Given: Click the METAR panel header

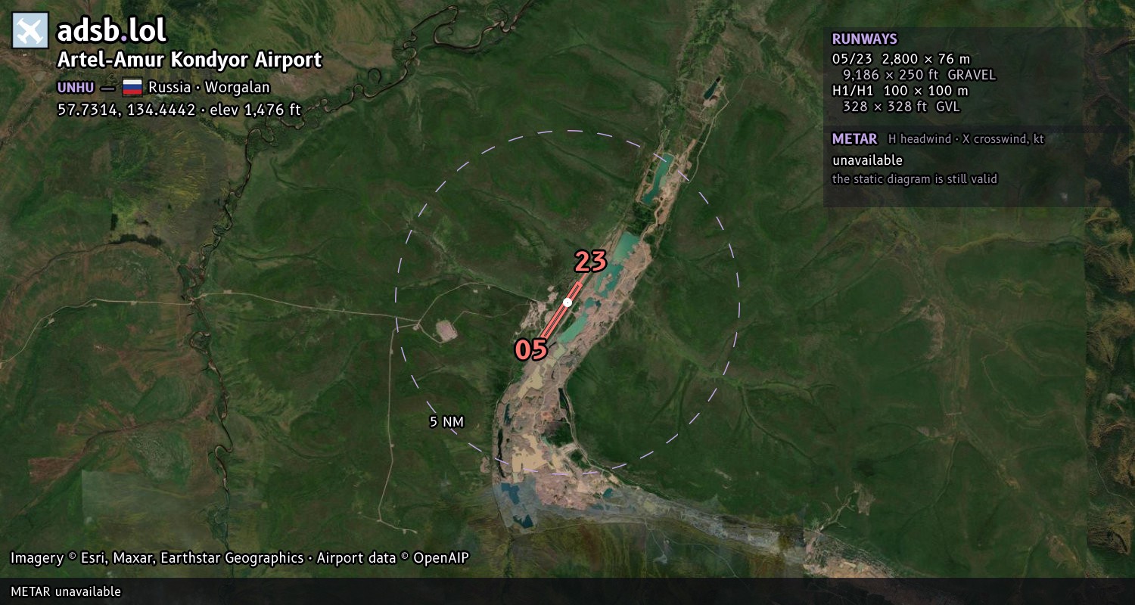Looking at the screenshot, I should (854, 139).
